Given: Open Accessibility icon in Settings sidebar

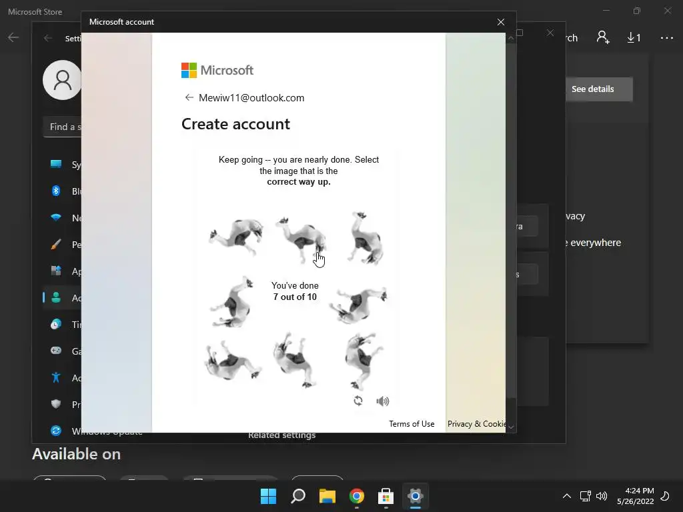Looking at the screenshot, I should pos(56,377).
